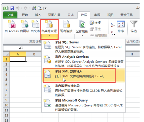Select column H header
The height and width of the screenshot is (122, 144).
(132, 54)
